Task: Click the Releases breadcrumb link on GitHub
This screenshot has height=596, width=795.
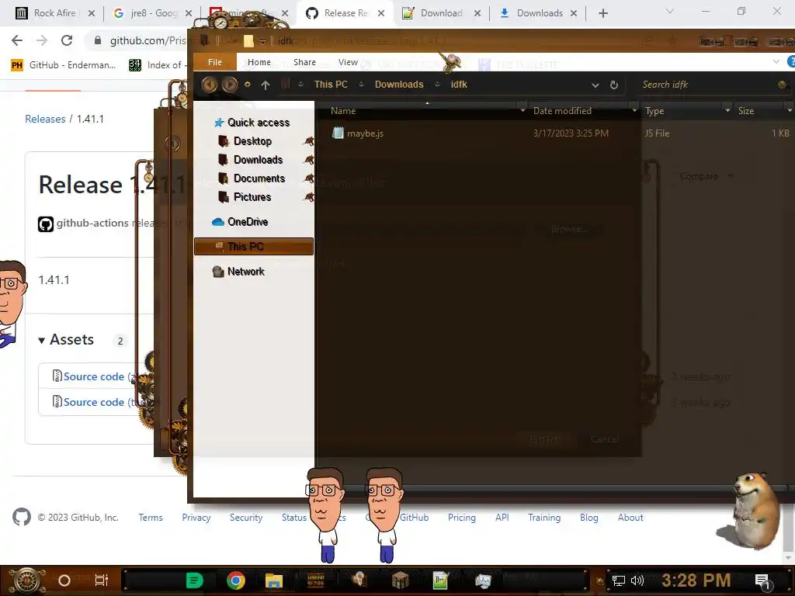Action: [x=45, y=119]
